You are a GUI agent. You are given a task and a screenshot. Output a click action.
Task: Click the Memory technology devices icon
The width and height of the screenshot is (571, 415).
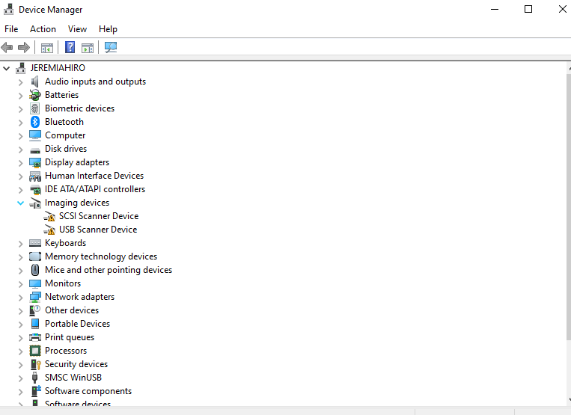coord(35,256)
